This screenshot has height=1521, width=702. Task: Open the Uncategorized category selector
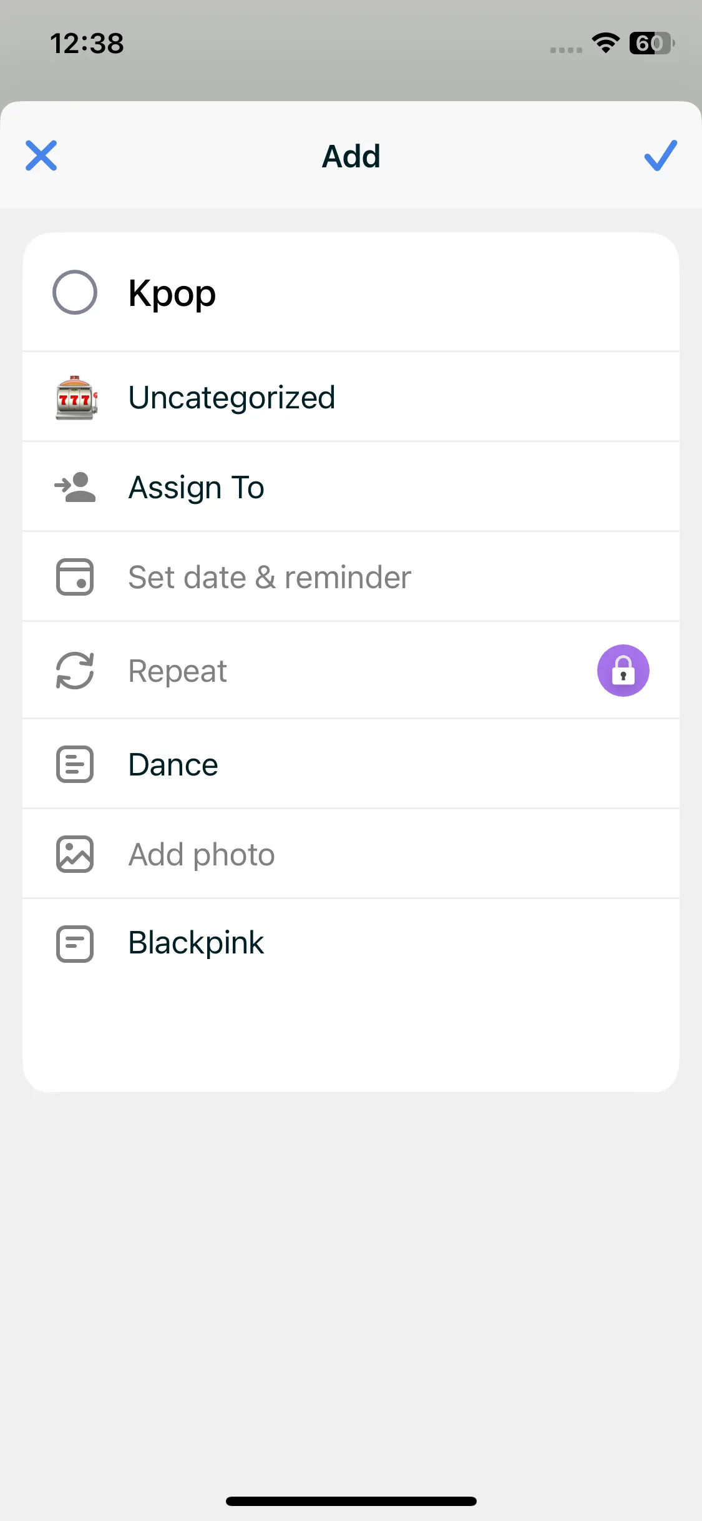point(232,398)
